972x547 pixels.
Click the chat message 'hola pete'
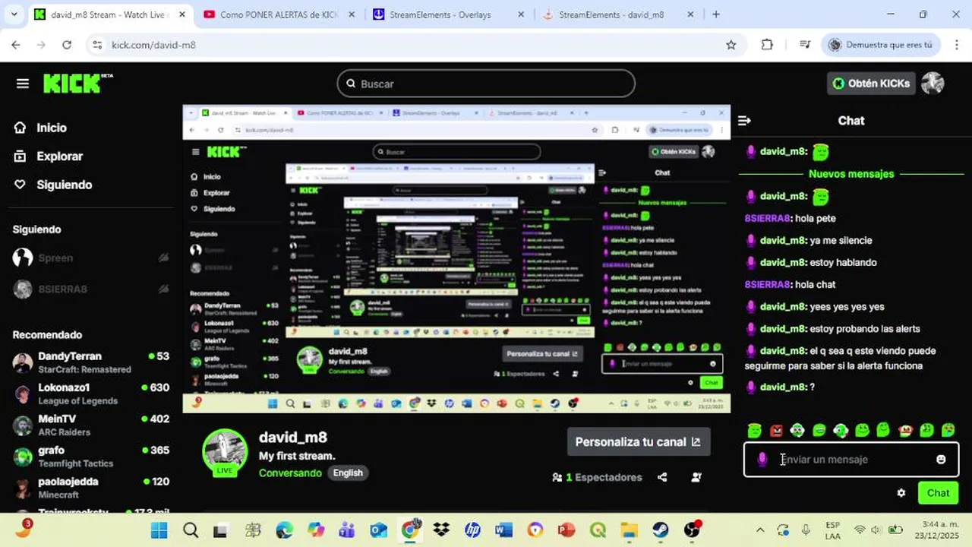point(815,218)
